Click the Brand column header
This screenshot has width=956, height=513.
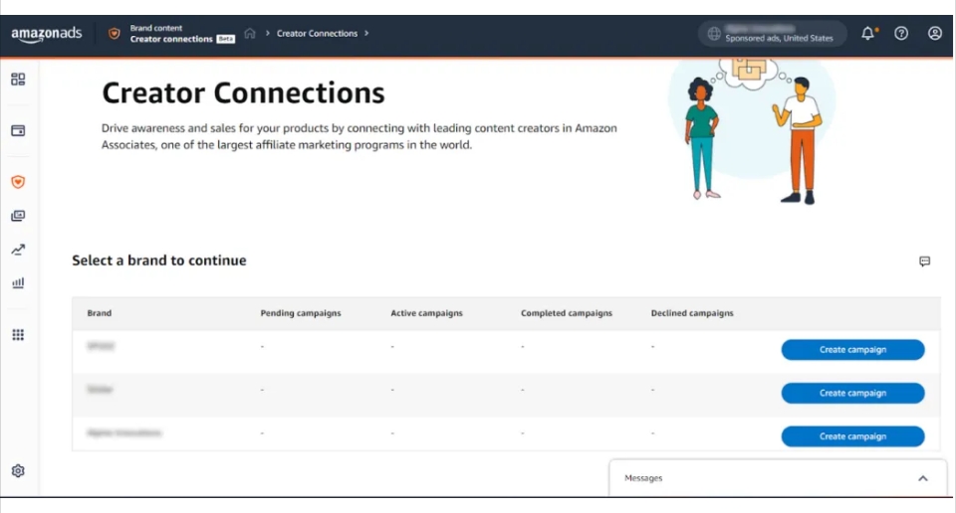click(x=100, y=313)
